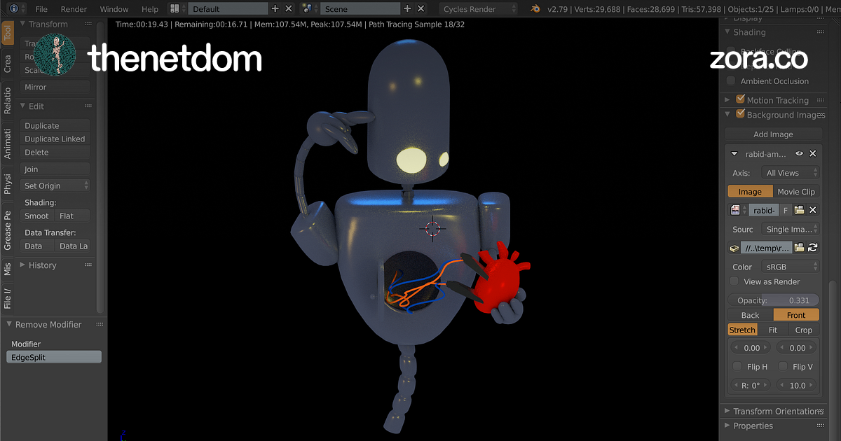Enable the Flip H checkbox

click(x=737, y=367)
